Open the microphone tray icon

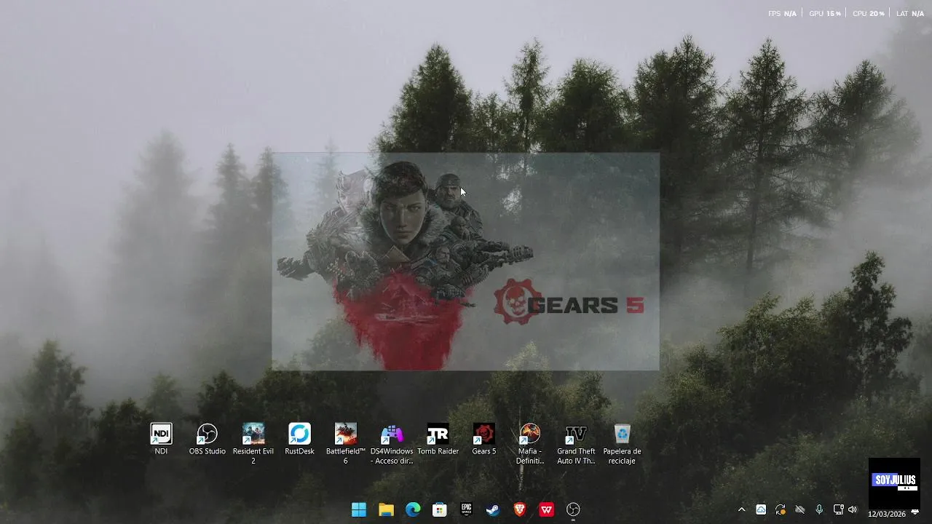click(819, 509)
